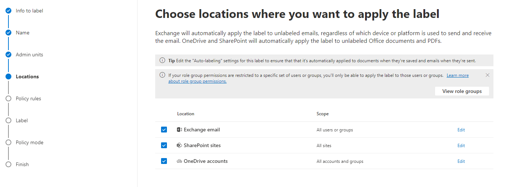
Task: Open Learn more about role group permissions
Action: (x=457, y=75)
